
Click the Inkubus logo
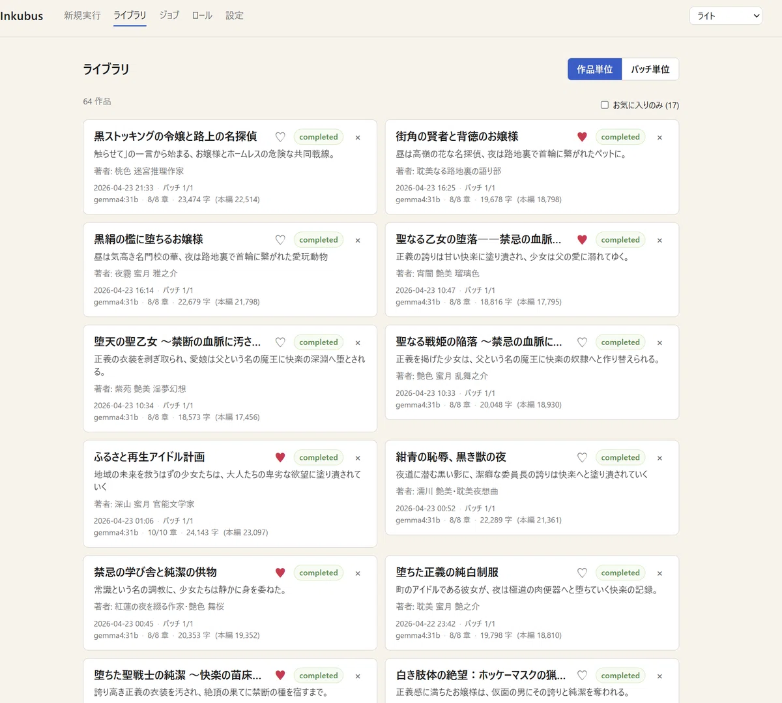22,16
